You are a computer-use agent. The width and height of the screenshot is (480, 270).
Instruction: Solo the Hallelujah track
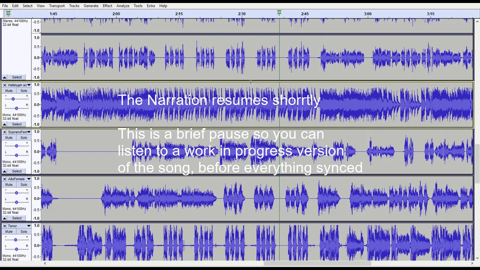(24, 91)
